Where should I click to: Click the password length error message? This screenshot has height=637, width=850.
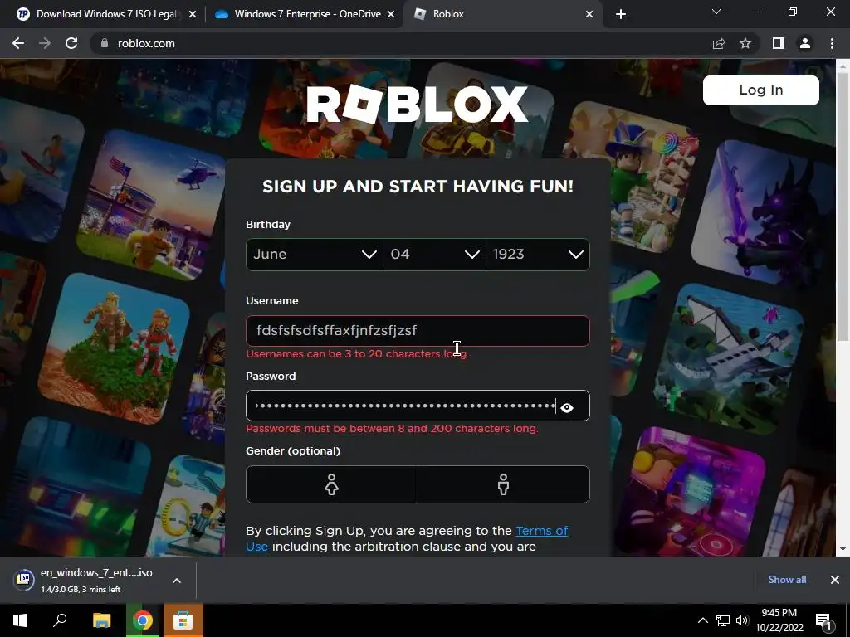[x=392, y=429]
